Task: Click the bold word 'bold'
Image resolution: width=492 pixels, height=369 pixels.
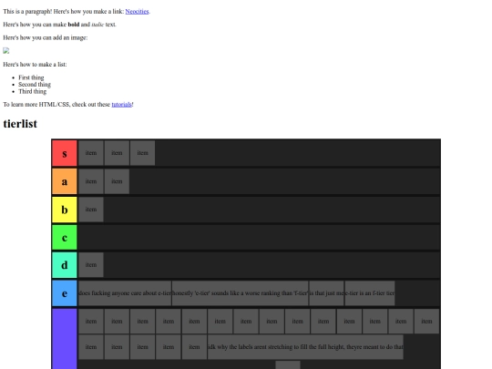Action: click(74, 25)
